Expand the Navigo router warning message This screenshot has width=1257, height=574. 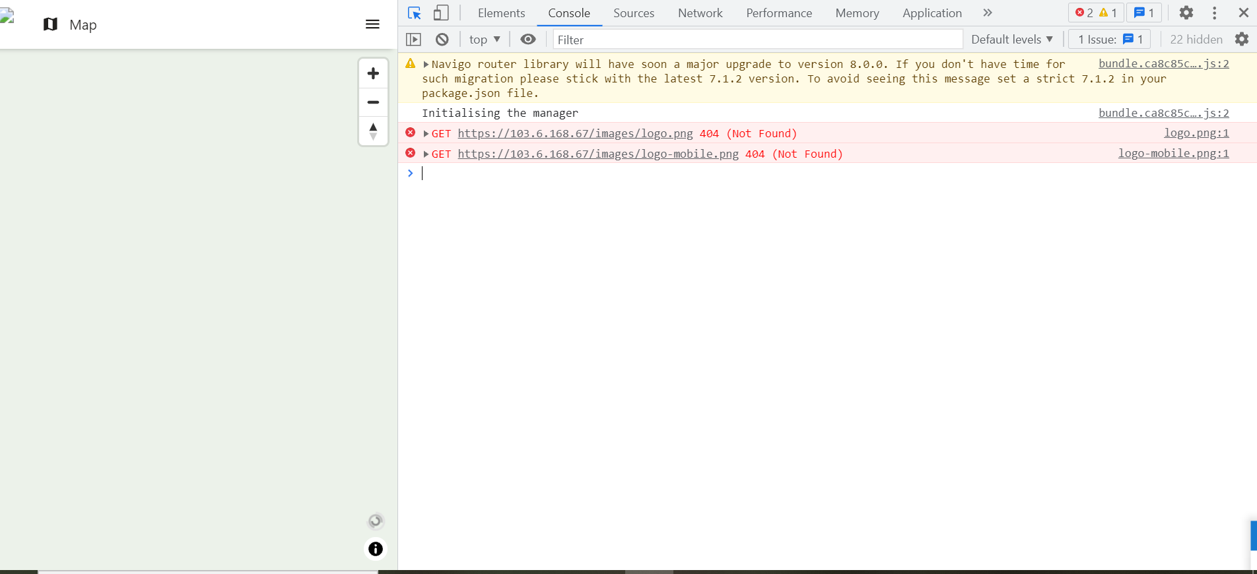[426, 65]
